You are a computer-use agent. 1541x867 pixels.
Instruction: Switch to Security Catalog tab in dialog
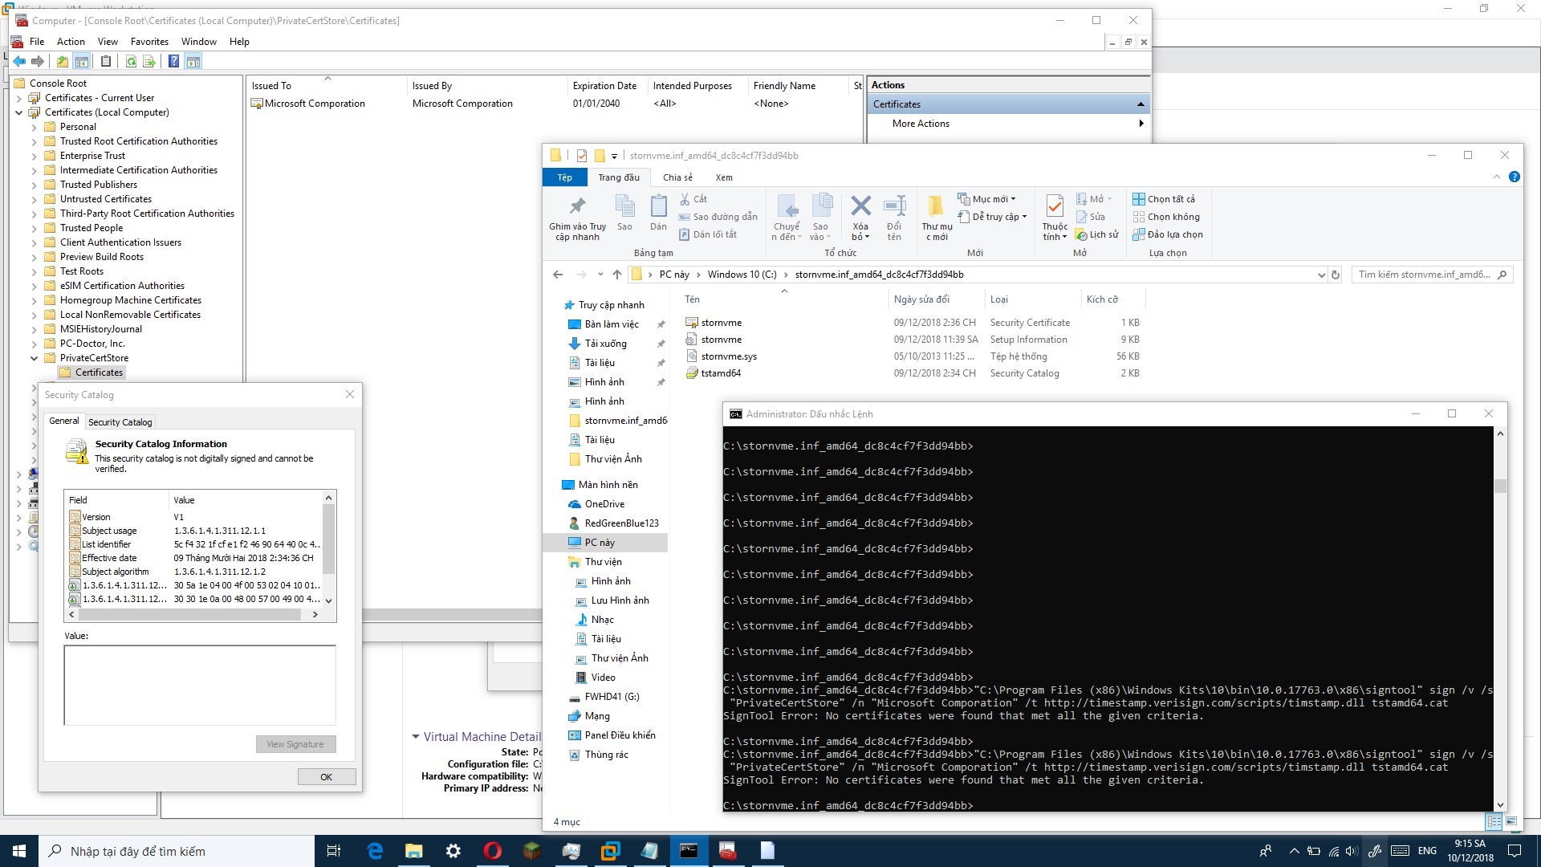click(120, 422)
